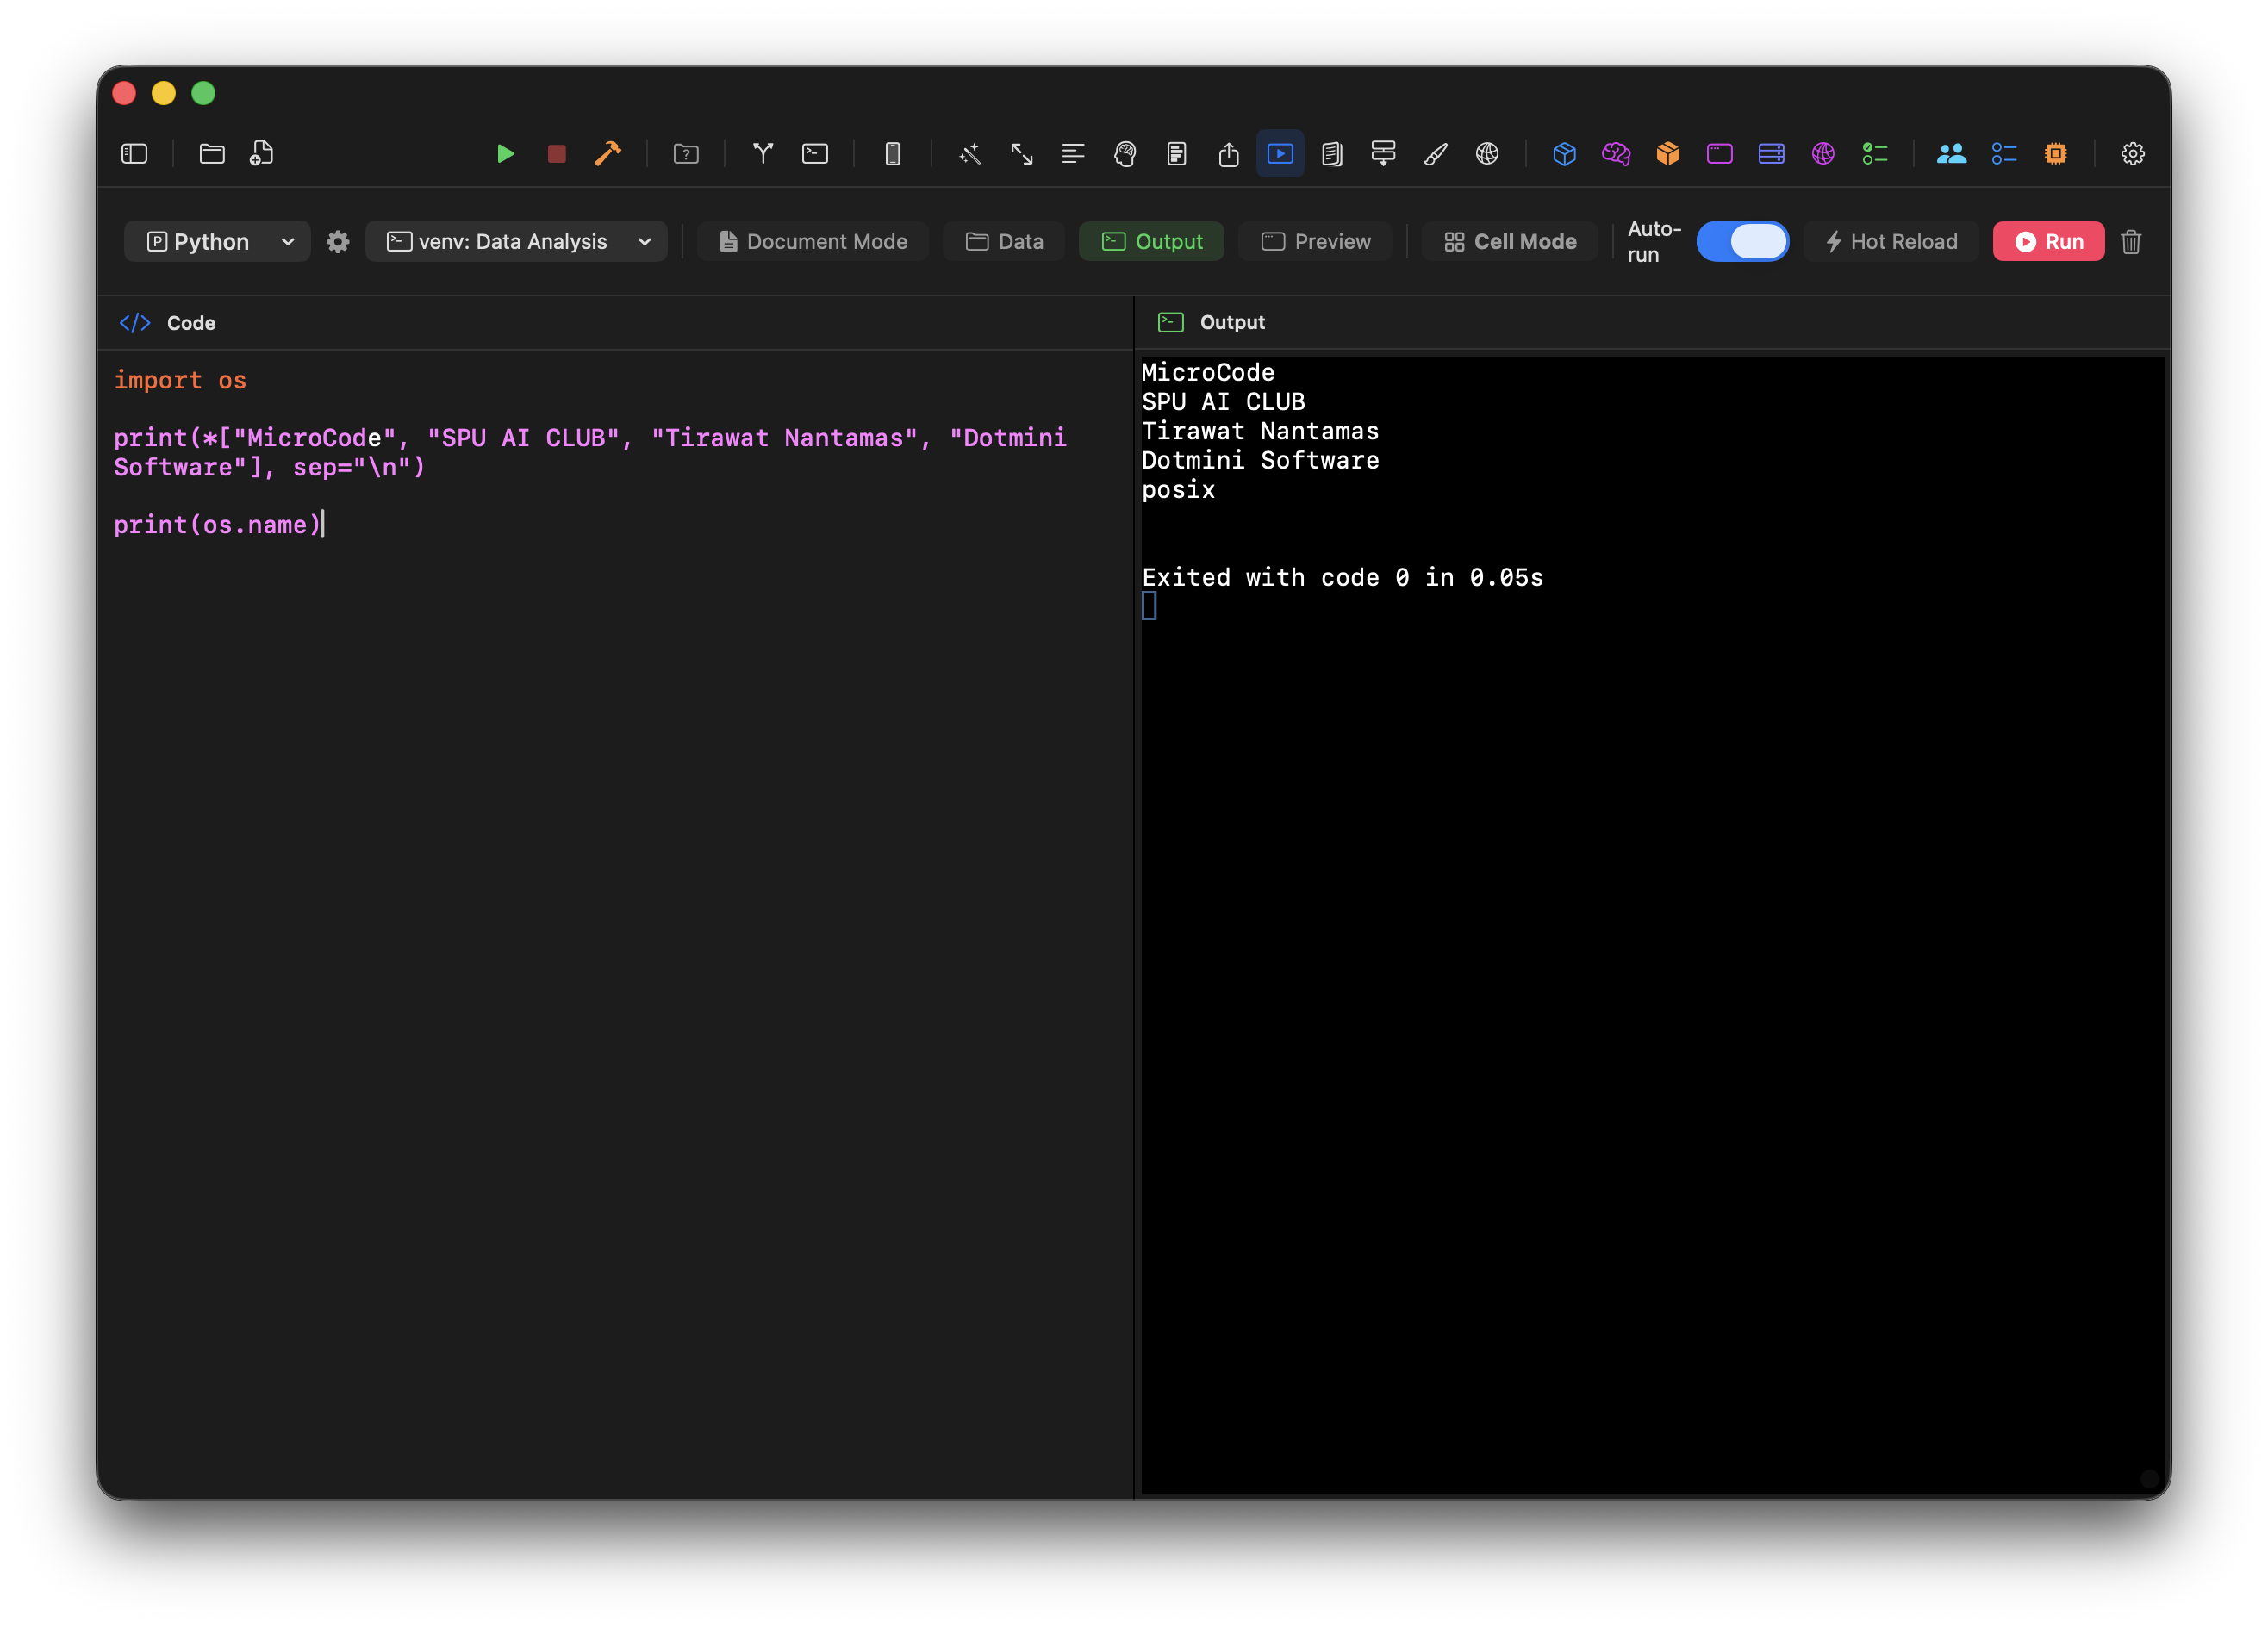Click the blue list bullets icon

pyautogui.click(x=2004, y=154)
